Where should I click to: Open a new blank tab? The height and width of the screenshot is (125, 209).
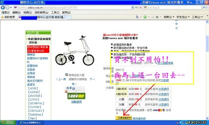click(x=69, y=17)
